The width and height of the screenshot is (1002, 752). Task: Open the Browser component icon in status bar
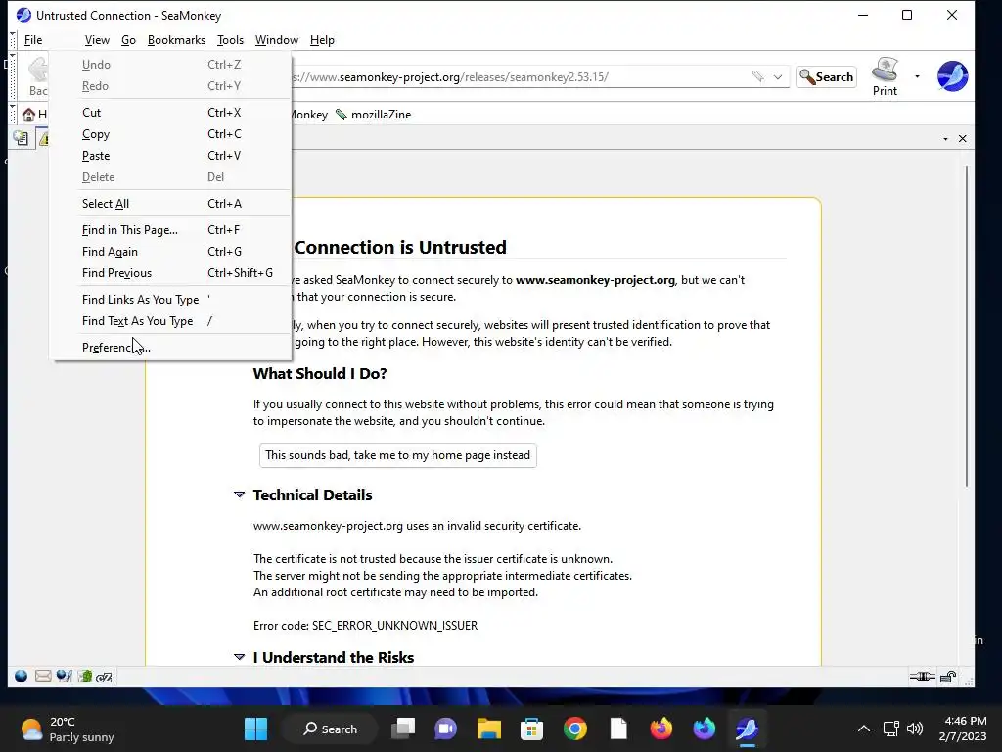pyautogui.click(x=22, y=676)
